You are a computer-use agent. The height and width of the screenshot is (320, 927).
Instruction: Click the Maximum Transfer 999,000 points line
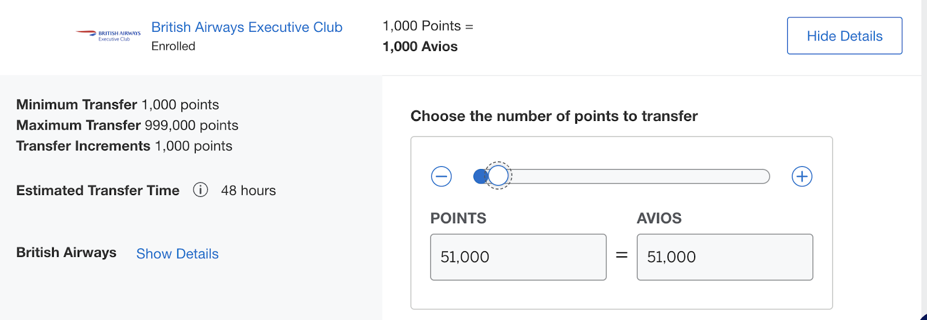pyautogui.click(x=127, y=126)
